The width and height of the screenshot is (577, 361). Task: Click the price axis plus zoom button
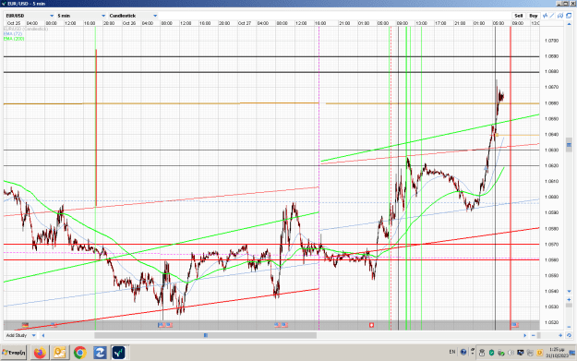pos(569,300)
